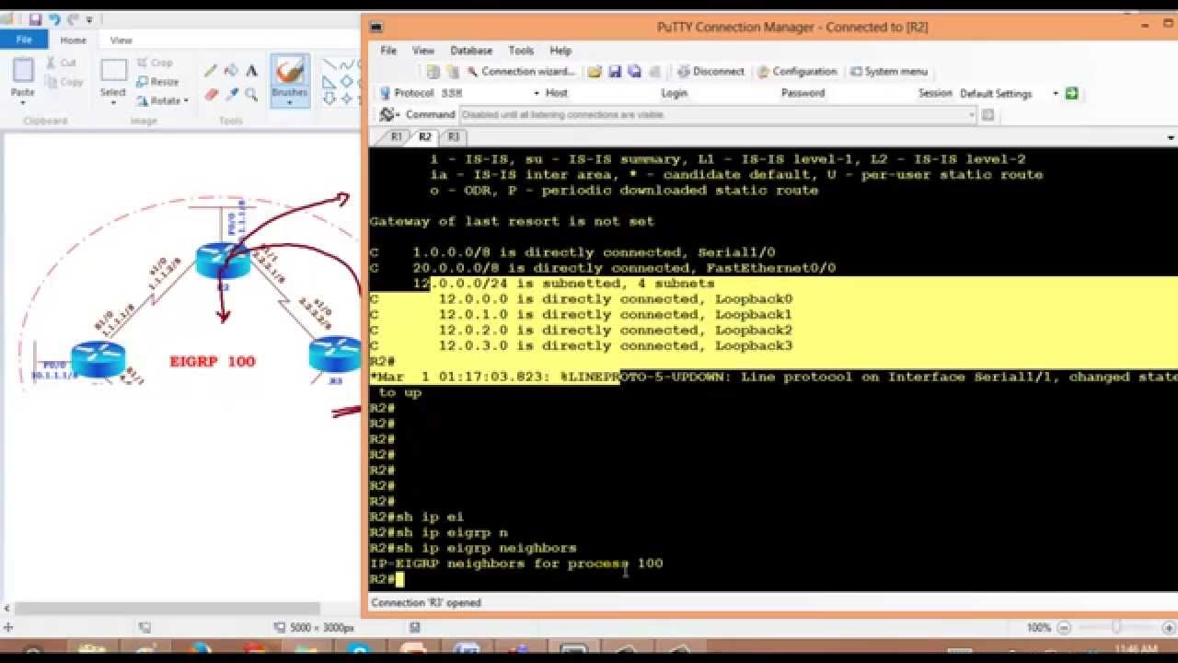The image size is (1178, 663).
Task: Click the Command input field
Action: coord(717,115)
